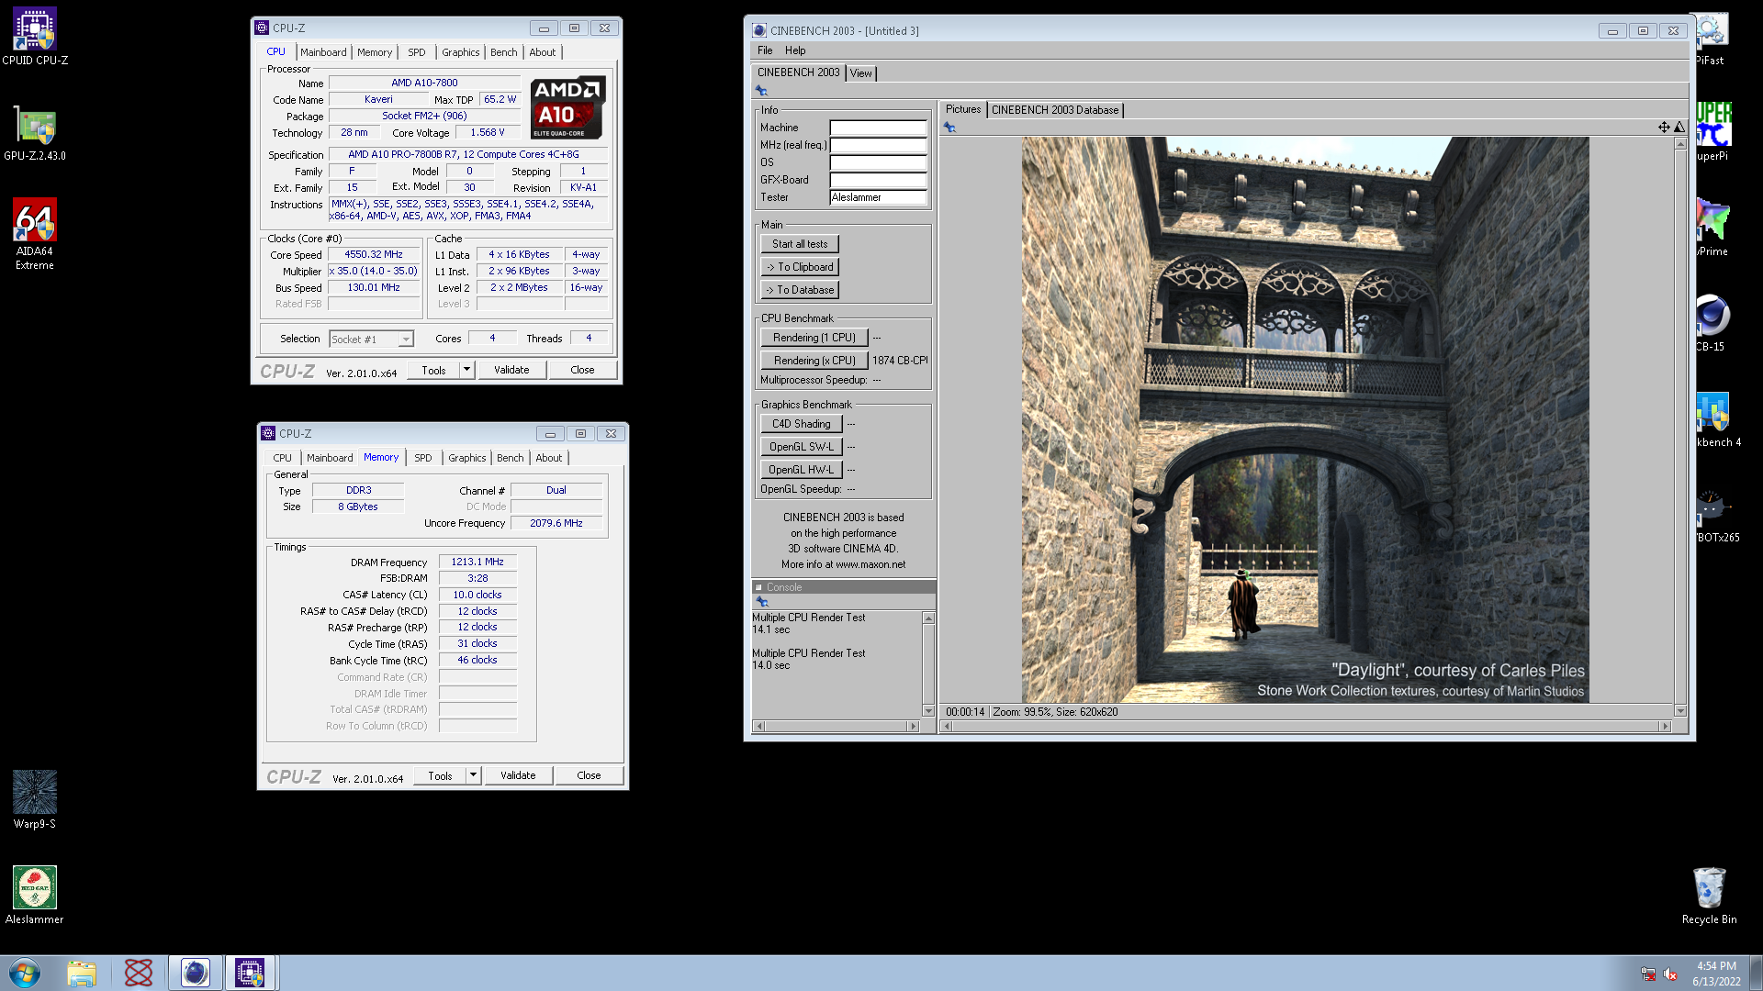Click Validate in the top CPU-Z window
The image size is (1763, 991).
[x=511, y=370]
